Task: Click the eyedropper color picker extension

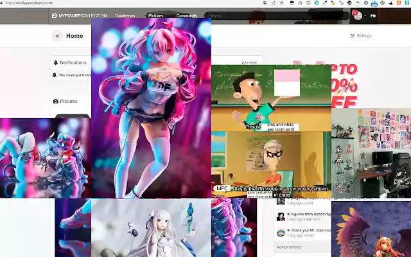Action: click(x=325, y=3)
